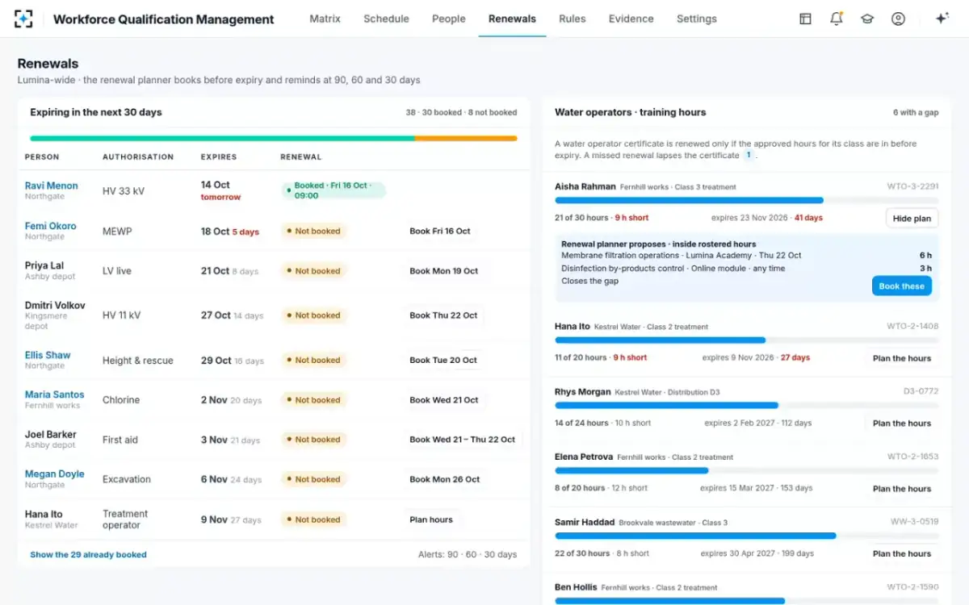Open the Rules tab
The image size is (969, 605).
coord(573,19)
